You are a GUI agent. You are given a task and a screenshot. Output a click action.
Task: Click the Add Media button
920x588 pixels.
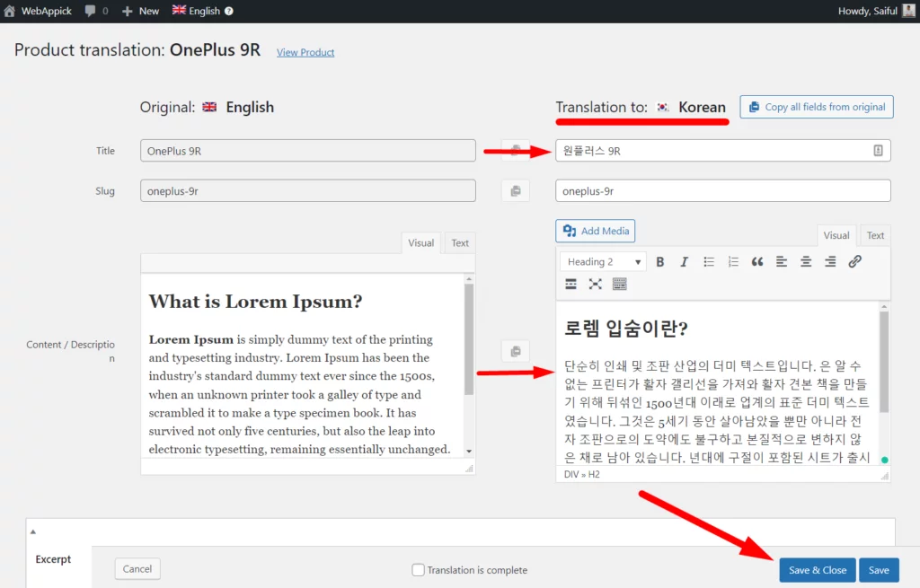pos(595,231)
